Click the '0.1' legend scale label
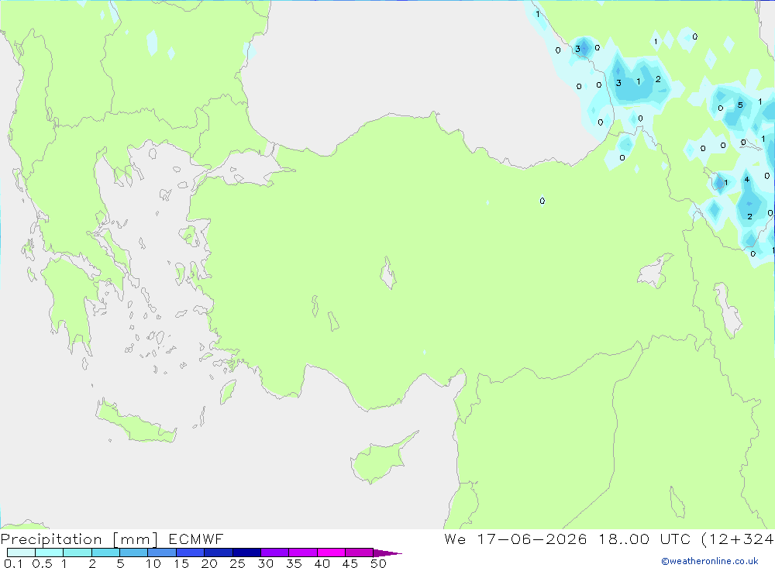 (13, 563)
